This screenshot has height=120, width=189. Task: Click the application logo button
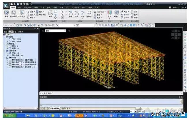(6, 6)
